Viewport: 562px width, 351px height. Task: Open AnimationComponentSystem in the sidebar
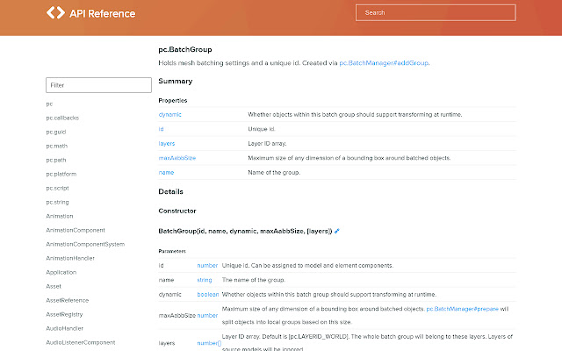pos(85,244)
